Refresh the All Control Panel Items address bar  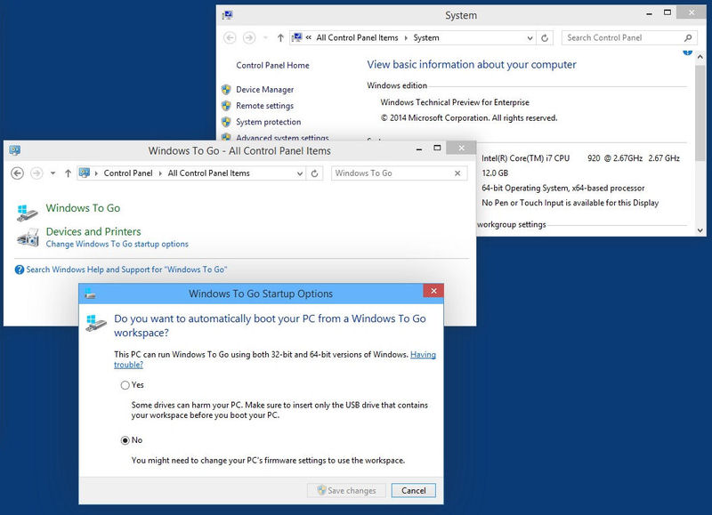click(x=314, y=173)
